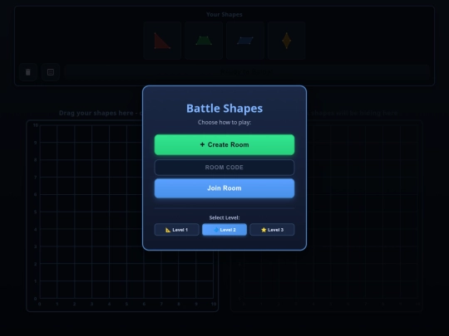Focus the ROOM CODE input field
The width and height of the screenshot is (449, 336).
click(224, 167)
